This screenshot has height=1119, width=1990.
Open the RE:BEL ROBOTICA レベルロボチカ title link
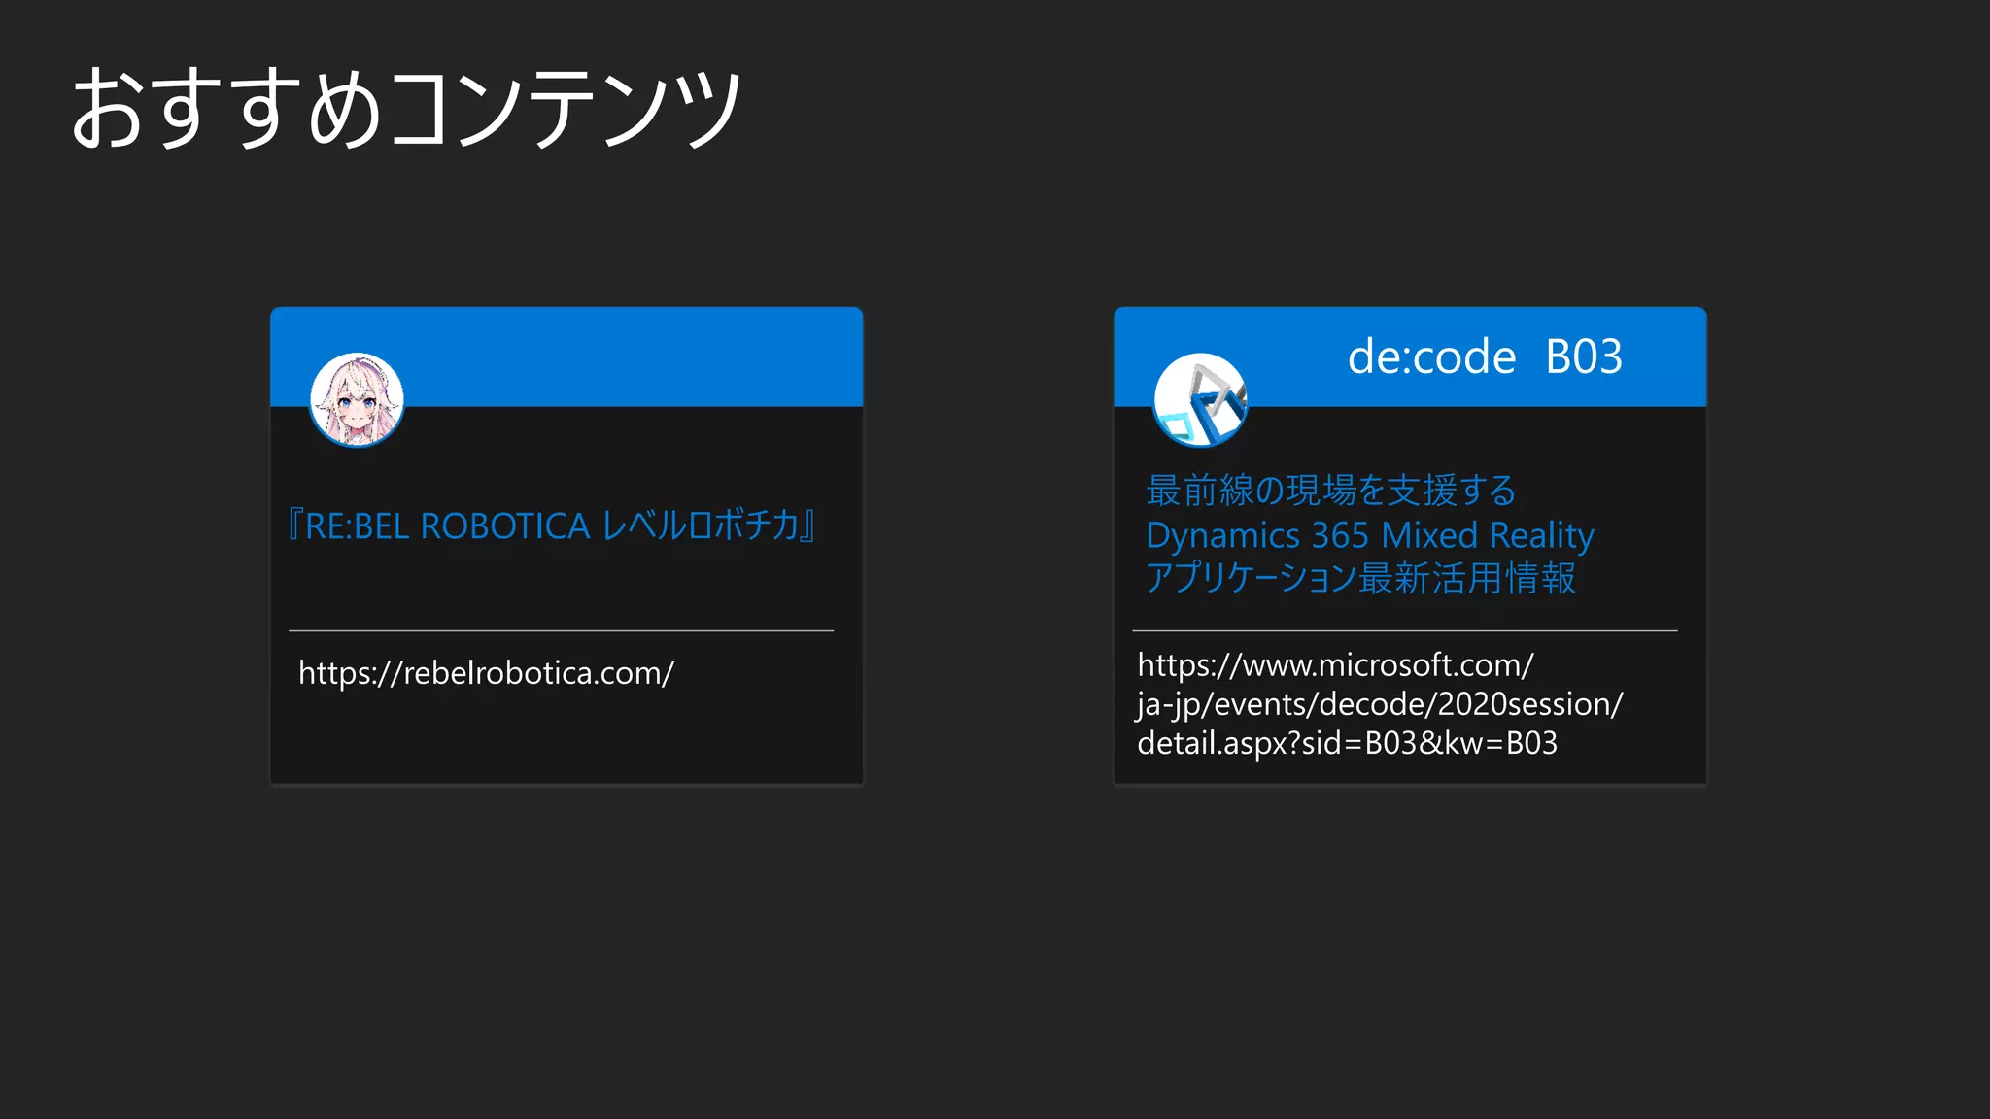point(551,526)
